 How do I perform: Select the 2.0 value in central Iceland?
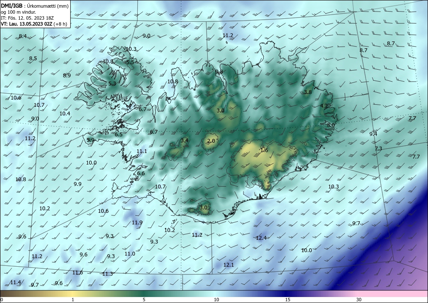[211, 141]
